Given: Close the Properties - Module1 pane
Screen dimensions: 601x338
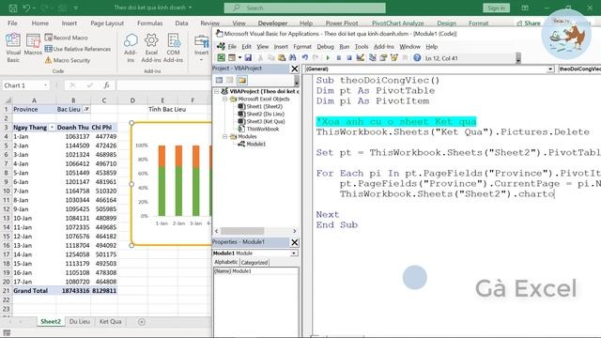Looking at the screenshot, I should pos(294,242).
